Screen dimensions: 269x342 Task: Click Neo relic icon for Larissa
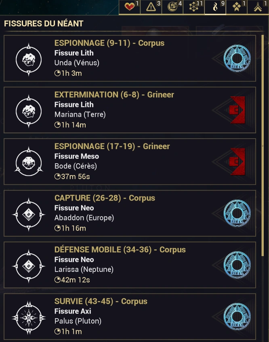[x=29, y=265]
